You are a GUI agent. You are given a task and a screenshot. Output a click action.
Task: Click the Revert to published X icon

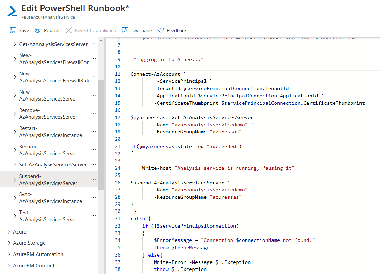(69, 30)
